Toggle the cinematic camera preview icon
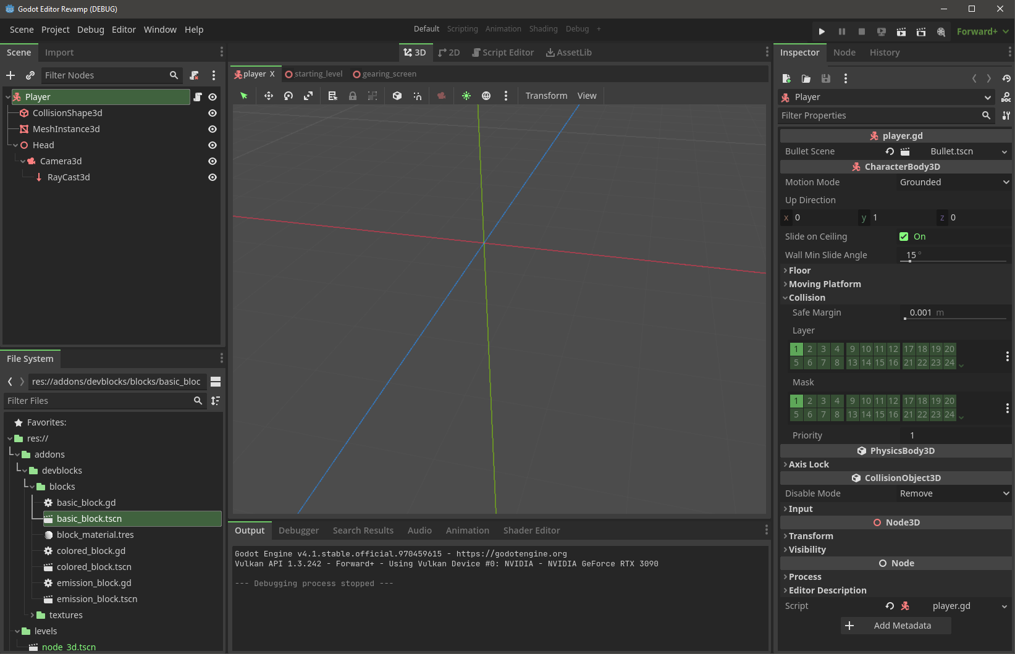This screenshot has width=1015, height=654. click(x=441, y=96)
